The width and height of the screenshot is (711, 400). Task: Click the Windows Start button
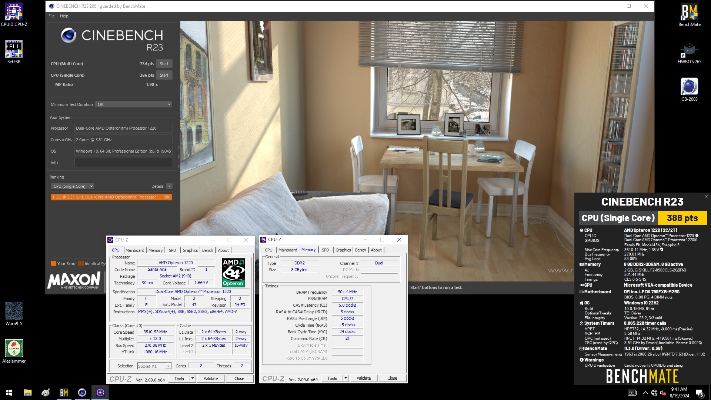pyautogui.click(x=9, y=393)
